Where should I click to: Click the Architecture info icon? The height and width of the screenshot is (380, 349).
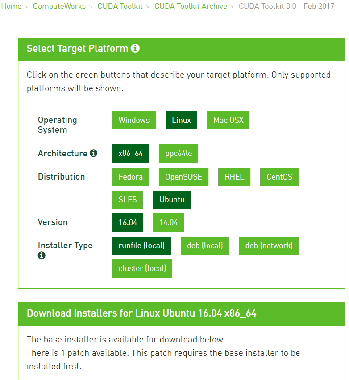pyautogui.click(x=93, y=153)
